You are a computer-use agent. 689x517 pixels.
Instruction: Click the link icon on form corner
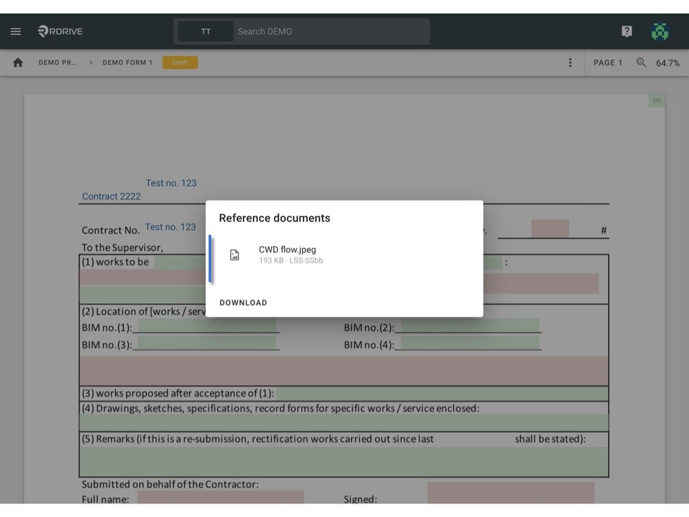pos(657,100)
